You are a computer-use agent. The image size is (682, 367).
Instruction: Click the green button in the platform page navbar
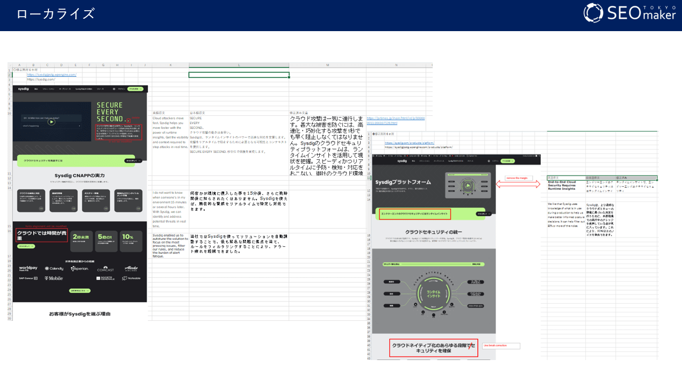[x=508, y=160]
